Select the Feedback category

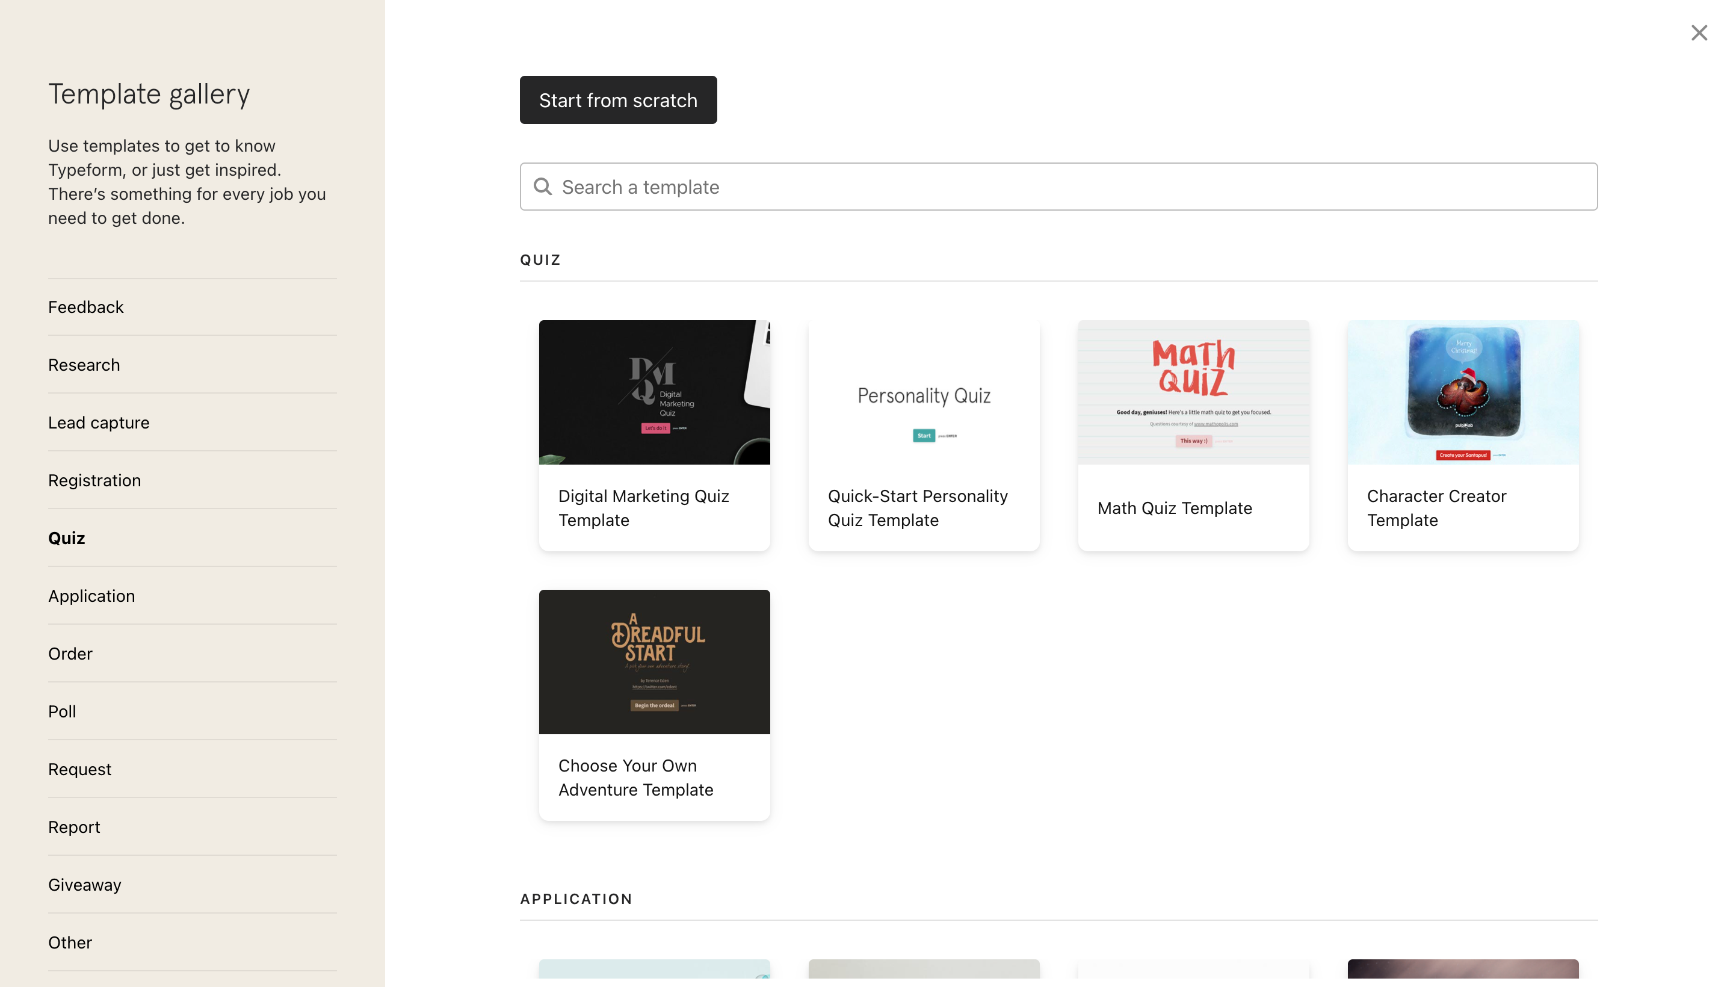(x=86, y=307)
